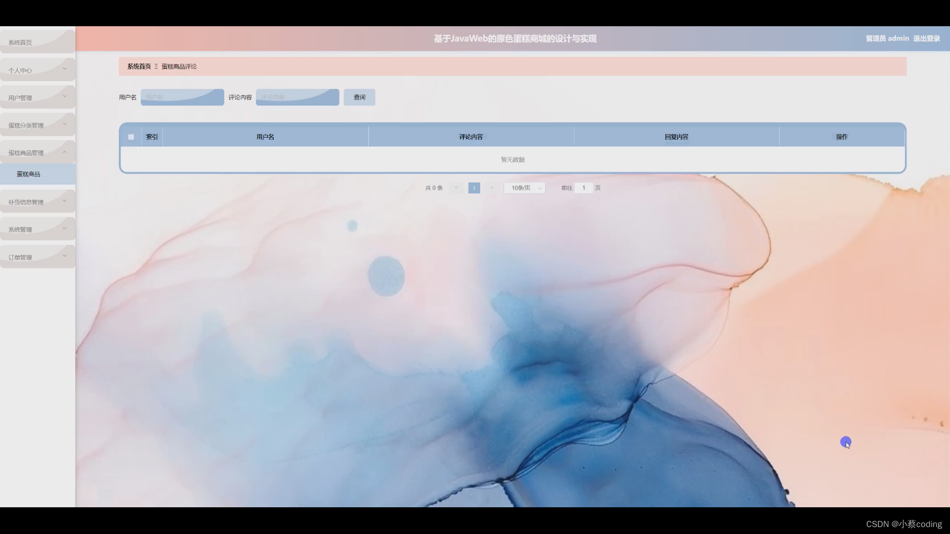
Task: Click the page title about JavaWeb 蛋糕商城
Action: (x=515, y=39)
